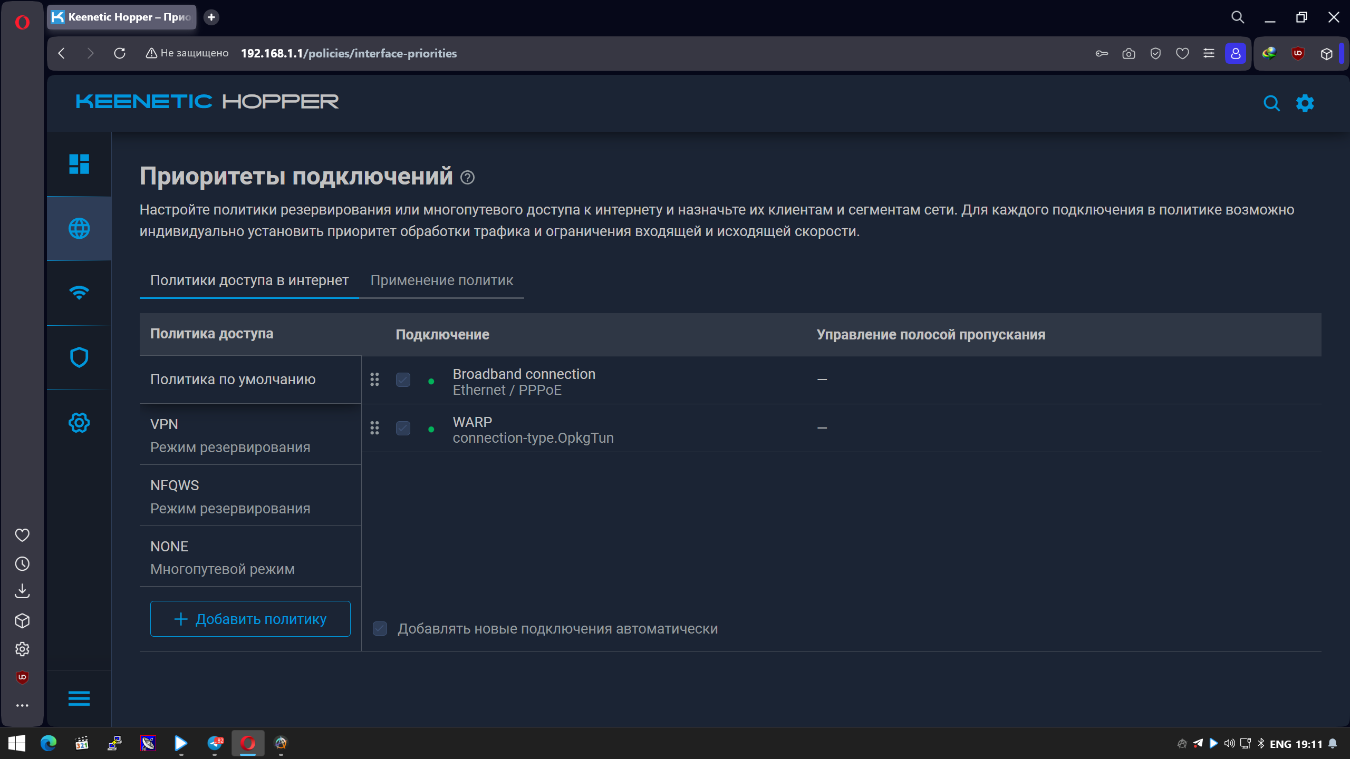The height and width of the screenshot is (759, 1350).
Task: Open Keenetic settings gear in header
Action: pyautogui.click(x=1305, y=103)
